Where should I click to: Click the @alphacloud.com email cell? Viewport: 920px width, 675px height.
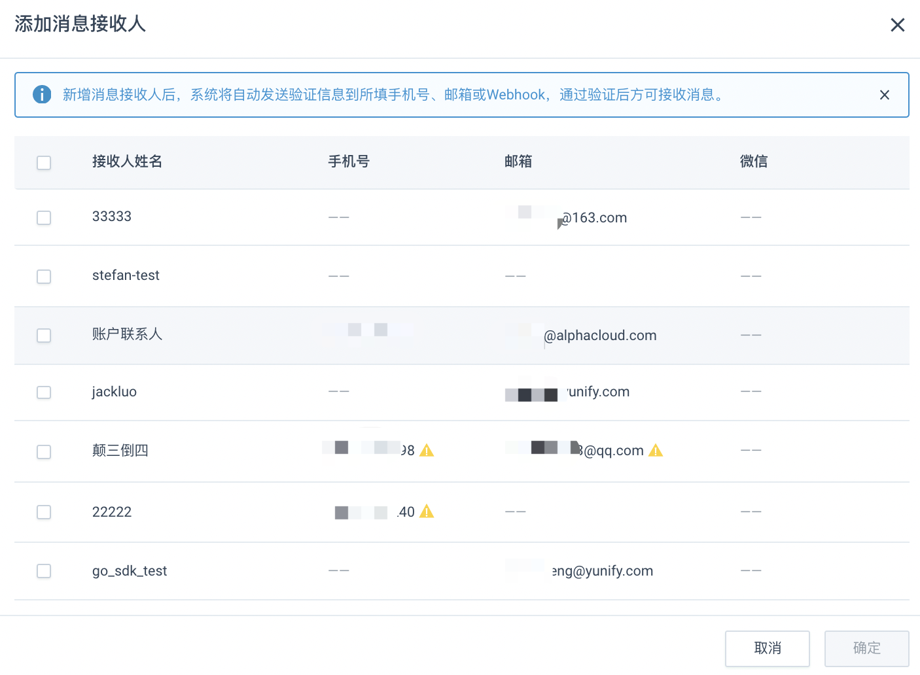[x=581, y=335]
